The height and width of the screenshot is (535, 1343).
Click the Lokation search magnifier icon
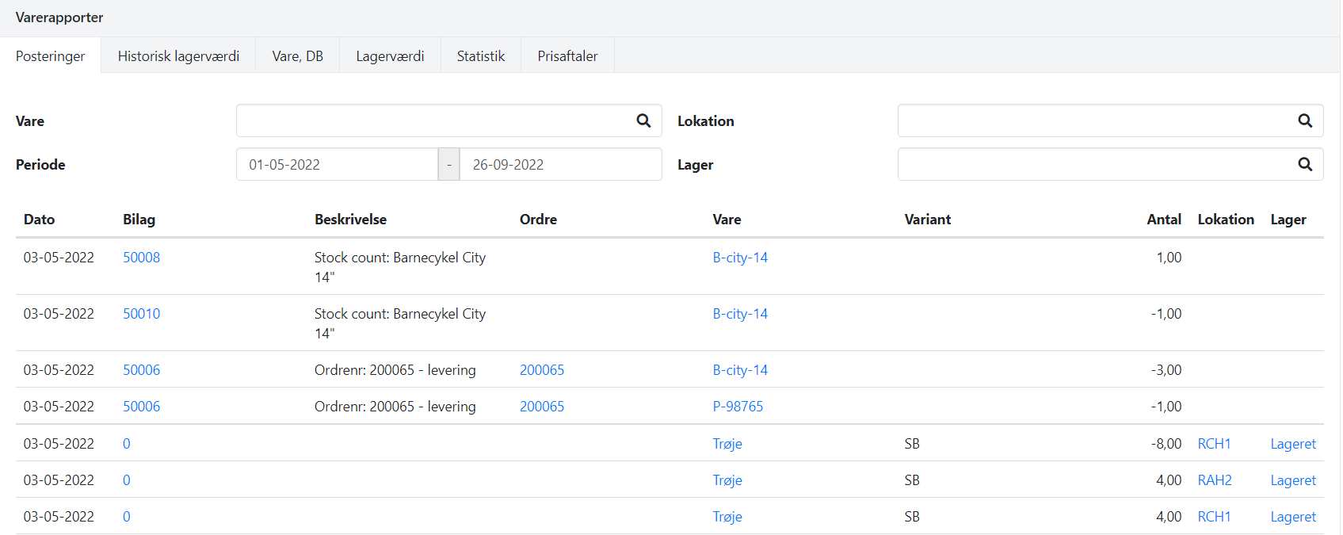pyautogui.click(x=1305, y=120)
